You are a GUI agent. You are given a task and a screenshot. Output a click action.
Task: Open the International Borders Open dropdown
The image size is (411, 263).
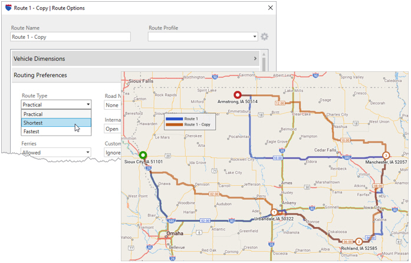113,129
